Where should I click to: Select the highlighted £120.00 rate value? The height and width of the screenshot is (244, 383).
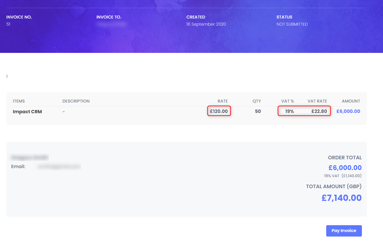(x=219, y=111)
